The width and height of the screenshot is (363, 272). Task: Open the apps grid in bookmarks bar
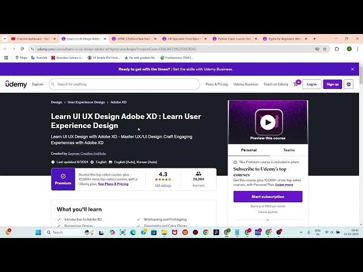6,58
